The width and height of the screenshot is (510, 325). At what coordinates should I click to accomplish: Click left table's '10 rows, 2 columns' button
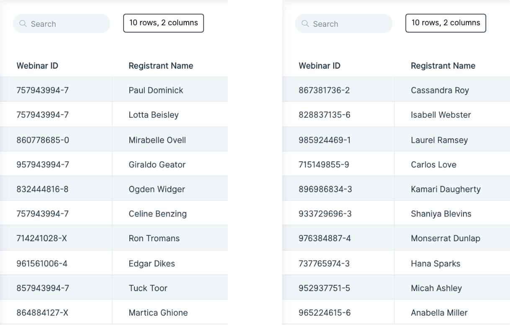coord(164,23)
